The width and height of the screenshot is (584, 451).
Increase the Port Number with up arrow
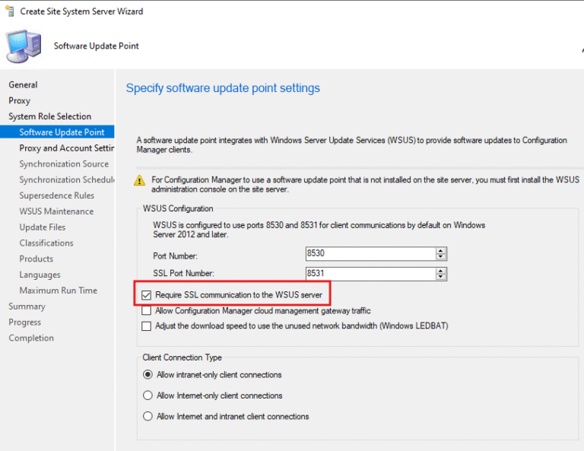440,250
